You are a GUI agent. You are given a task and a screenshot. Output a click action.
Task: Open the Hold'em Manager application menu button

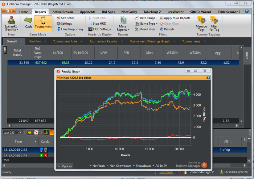tap(9, 11)
